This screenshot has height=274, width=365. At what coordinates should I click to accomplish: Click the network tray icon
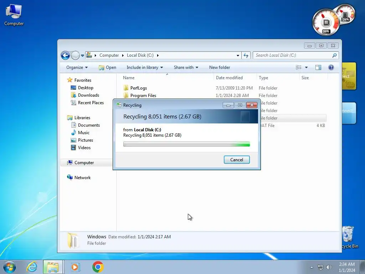click(320, 267)
